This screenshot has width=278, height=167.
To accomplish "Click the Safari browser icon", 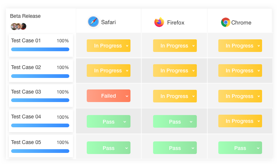I will pyautogui.click(x=93, y=22).
